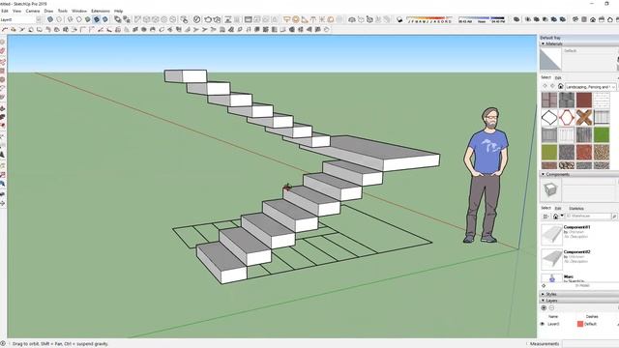
Task: Open Materials Edit tab
Action: [x=558, y=78]
